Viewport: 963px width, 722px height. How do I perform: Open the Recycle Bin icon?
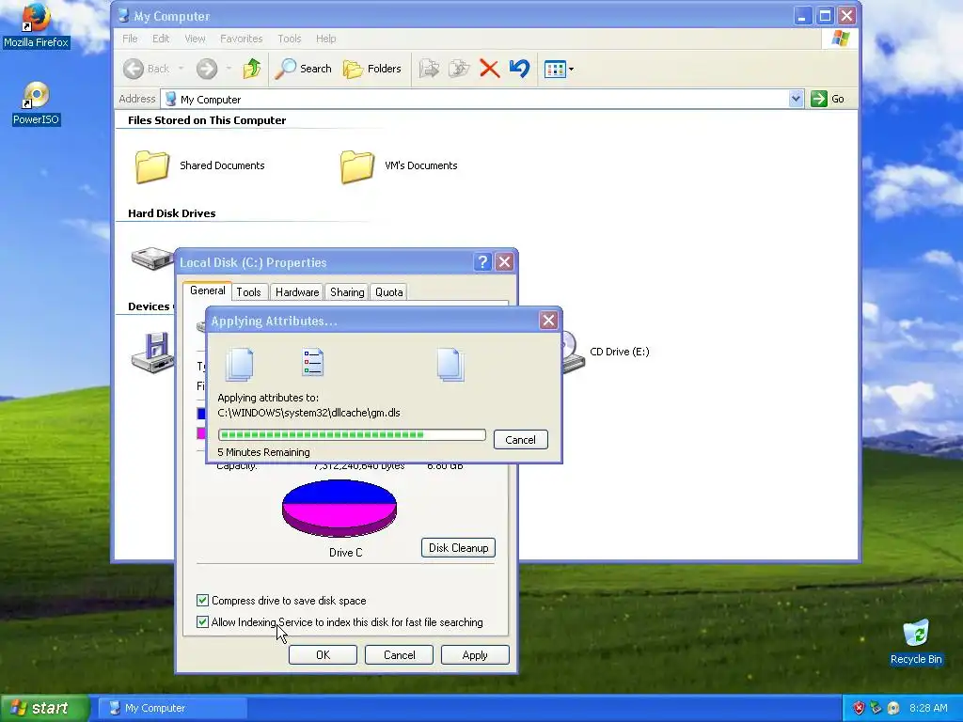(916, 642)
